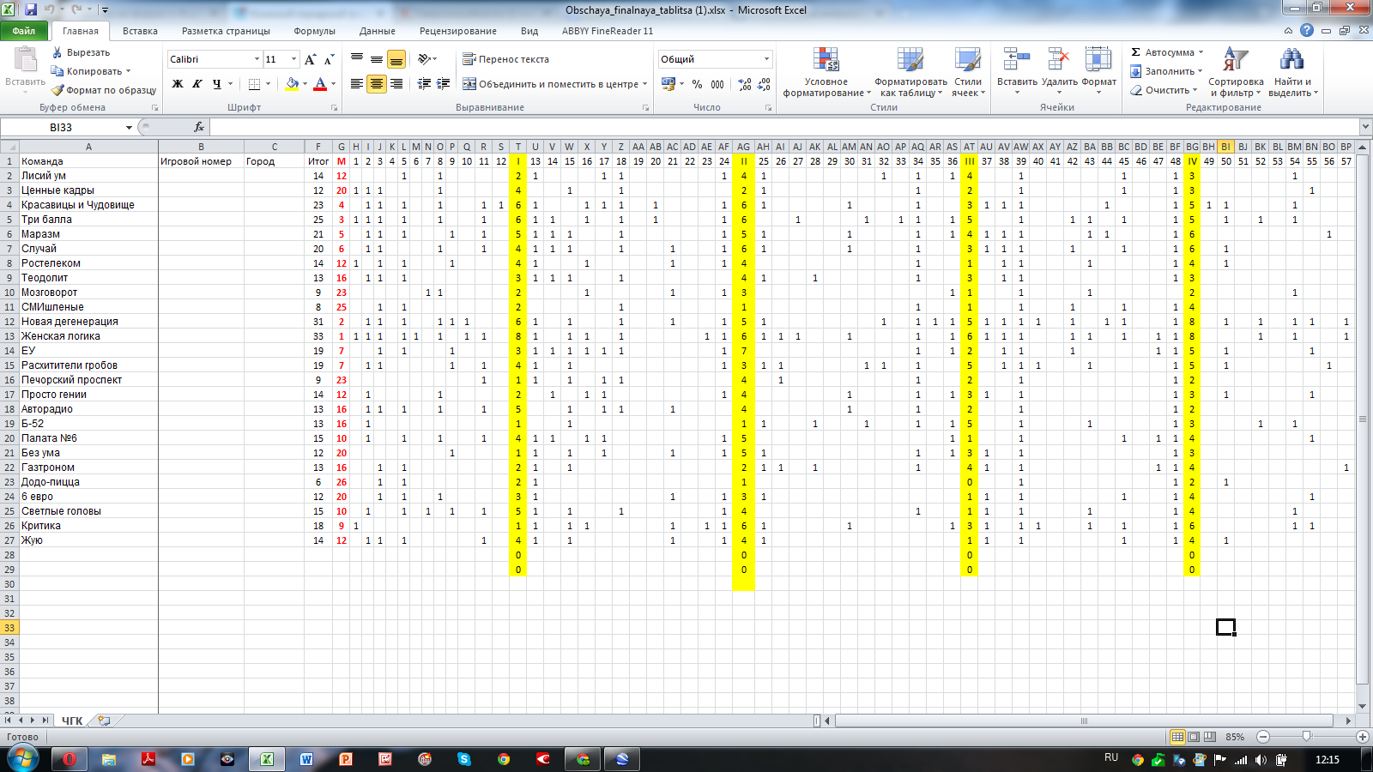
Task: Toggle bold formatting (Ж)
Action: (178, 84)
